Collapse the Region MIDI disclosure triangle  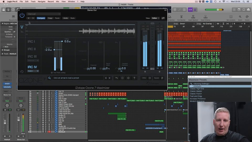click(2, 23)
